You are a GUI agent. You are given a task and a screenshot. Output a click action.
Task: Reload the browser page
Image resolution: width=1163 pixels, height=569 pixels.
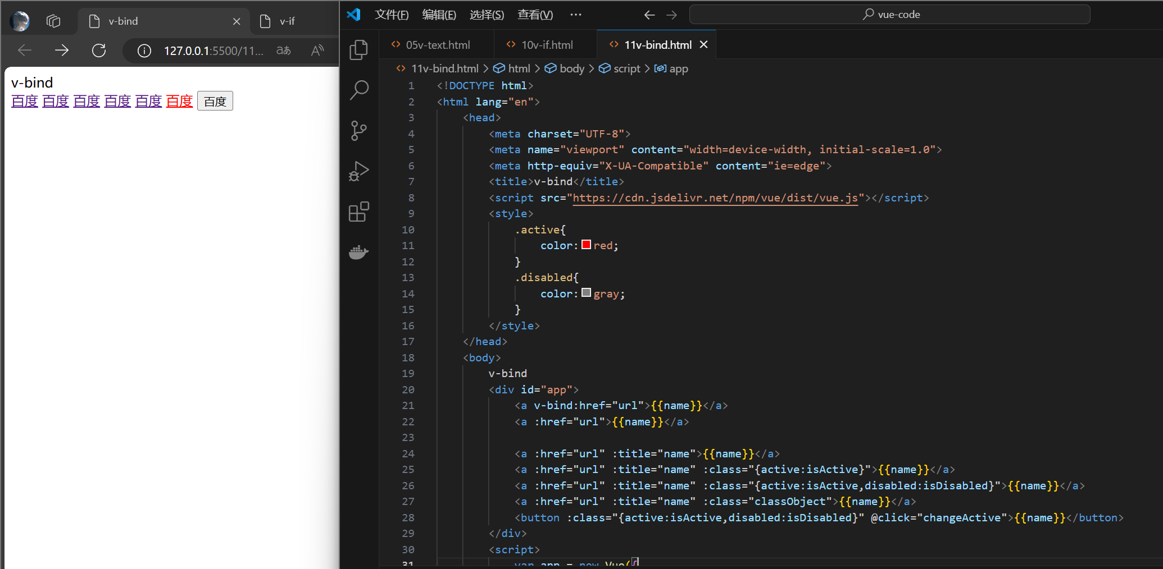coord(99,51)
